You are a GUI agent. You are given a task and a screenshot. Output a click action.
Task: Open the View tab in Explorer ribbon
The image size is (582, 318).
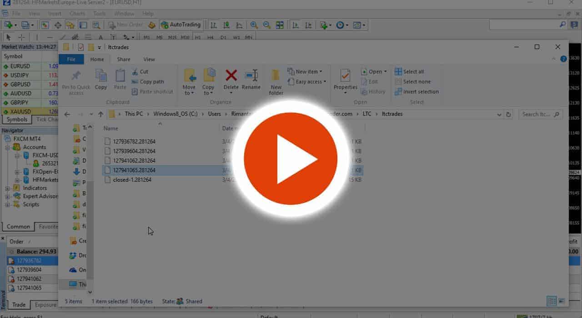(149, 59)
